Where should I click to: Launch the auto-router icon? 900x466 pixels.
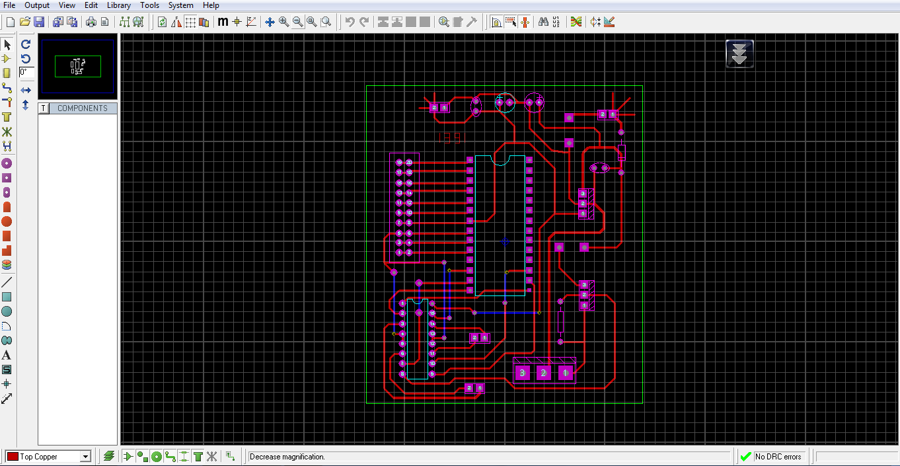pos(576,22)
